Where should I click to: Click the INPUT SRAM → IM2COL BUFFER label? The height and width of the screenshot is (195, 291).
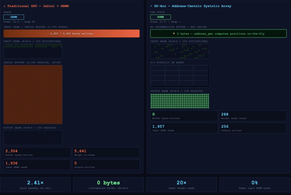35,27
